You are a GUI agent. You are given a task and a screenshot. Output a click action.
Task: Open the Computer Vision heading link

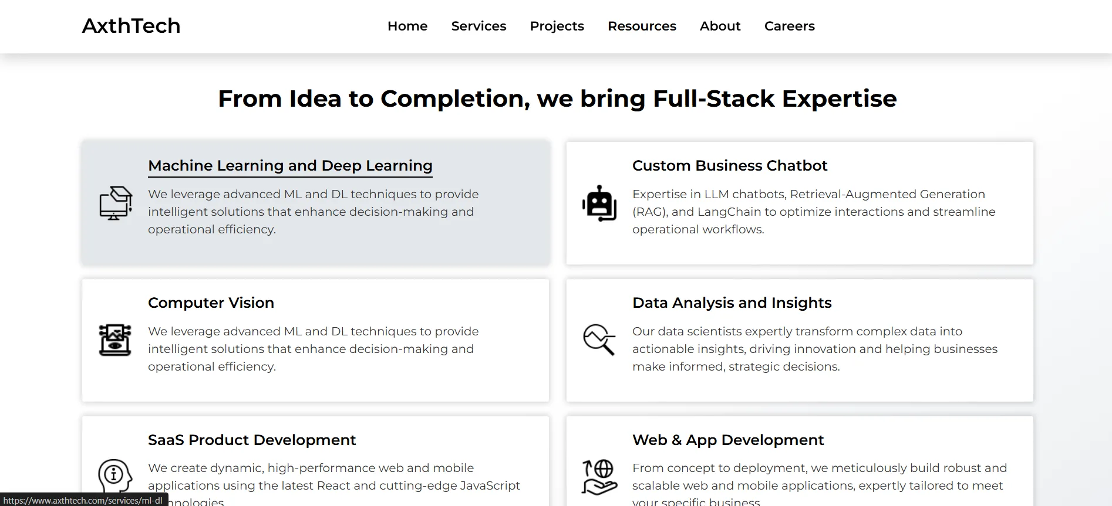pos(211,303)
